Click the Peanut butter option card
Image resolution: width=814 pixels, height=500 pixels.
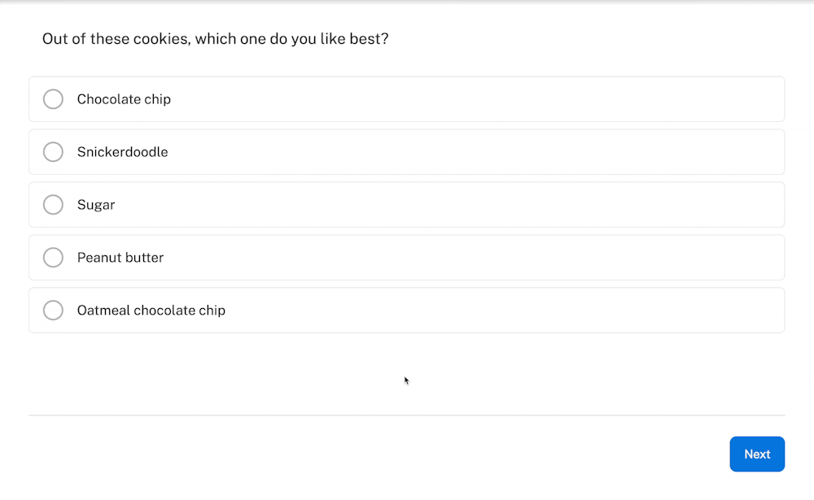tap(488, 258)
